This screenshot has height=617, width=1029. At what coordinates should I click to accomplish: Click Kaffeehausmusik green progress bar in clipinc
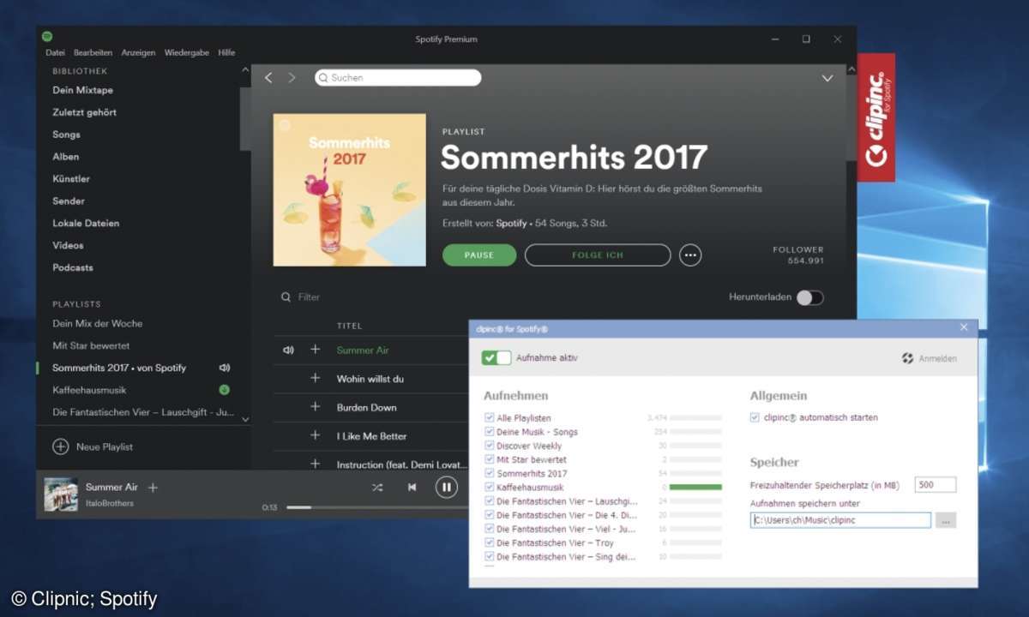click(695, 487)
